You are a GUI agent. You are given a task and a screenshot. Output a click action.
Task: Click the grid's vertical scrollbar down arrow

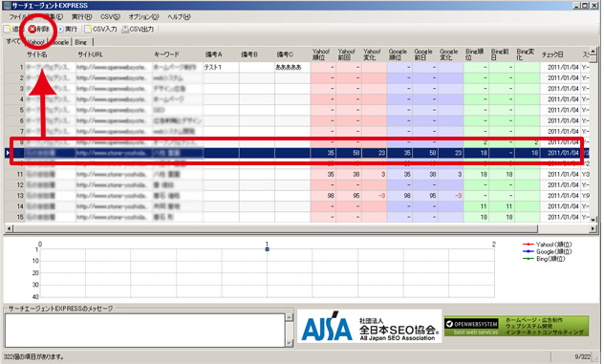coord(593,220)
